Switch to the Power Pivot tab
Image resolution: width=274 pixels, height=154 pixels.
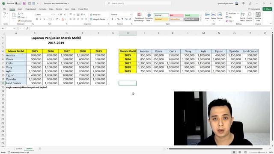[83, 9]
